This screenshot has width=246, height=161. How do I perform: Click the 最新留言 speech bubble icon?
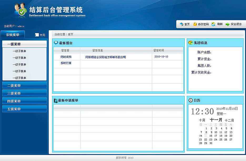tap(56, 43)
